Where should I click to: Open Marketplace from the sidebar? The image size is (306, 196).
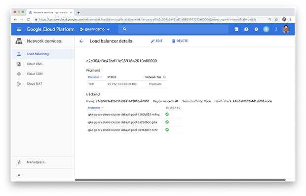pos(43,162)
